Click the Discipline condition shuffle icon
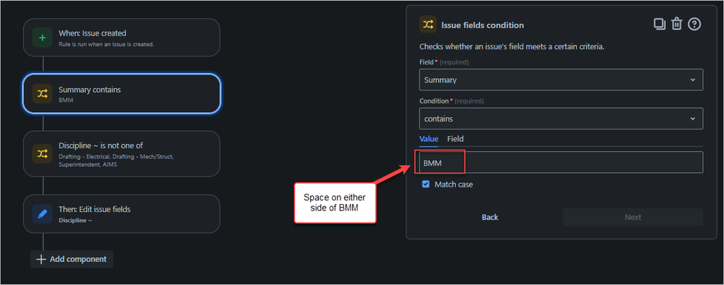724x285 pixels. tap(42, 153)
